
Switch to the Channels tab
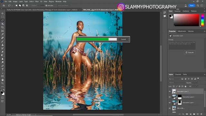click(178, 74)
